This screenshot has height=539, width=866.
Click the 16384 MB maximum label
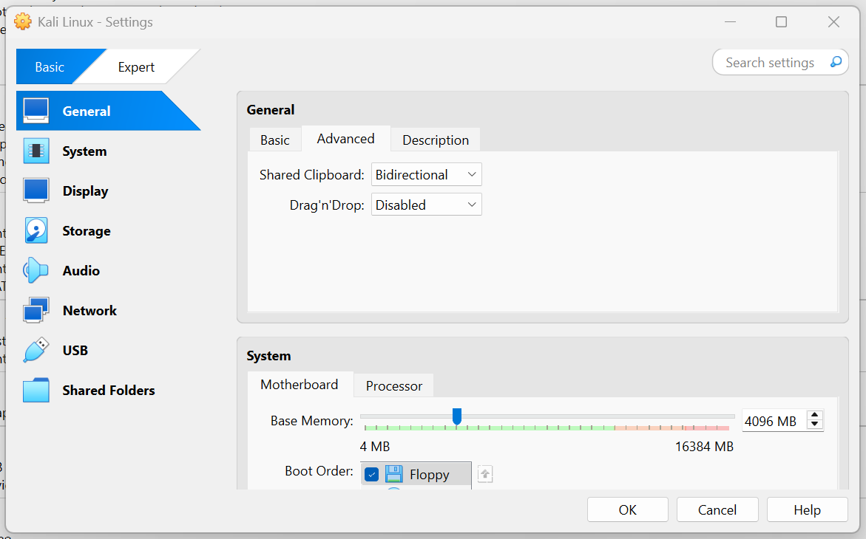point(704,446)
